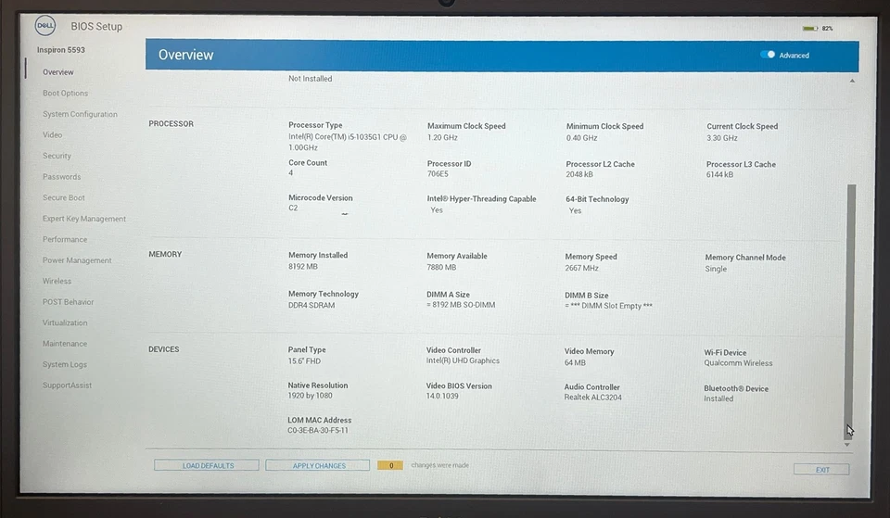Click Processor ID value '706E5'
The width and height of the screenshot is (890, 518).
pyautogui.click(x=438, y=174)
